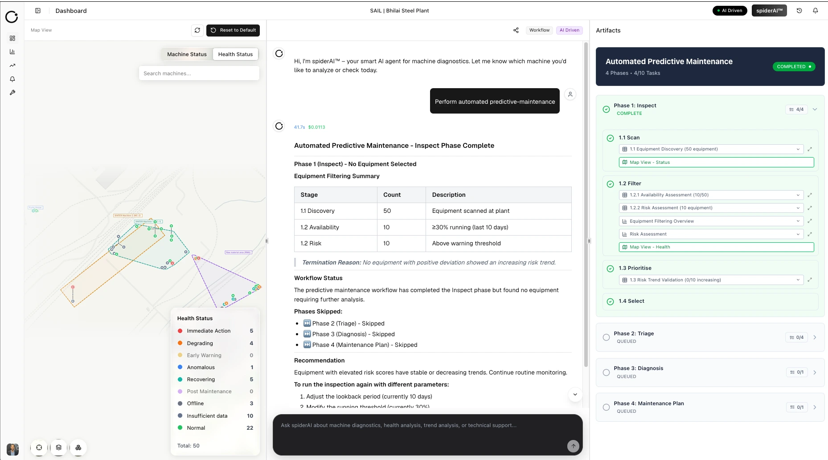Screen dimensions: 828x460
Task: Click Reset to Default button
Action: [233, 30]
